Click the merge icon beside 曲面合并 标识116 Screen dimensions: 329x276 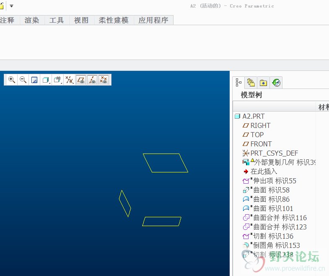(246, 218)
